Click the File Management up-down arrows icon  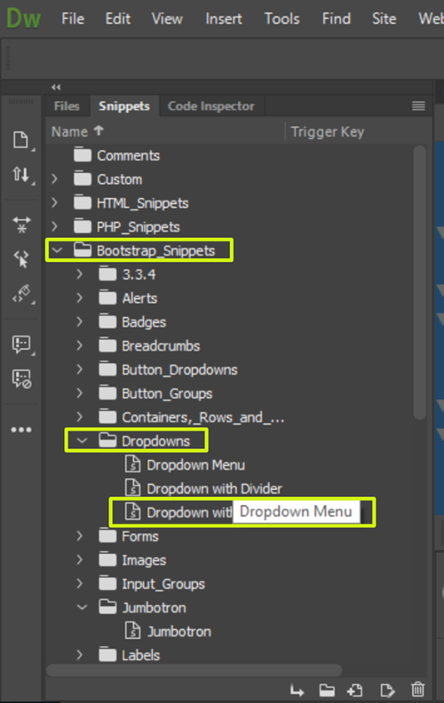coord(21,174)
